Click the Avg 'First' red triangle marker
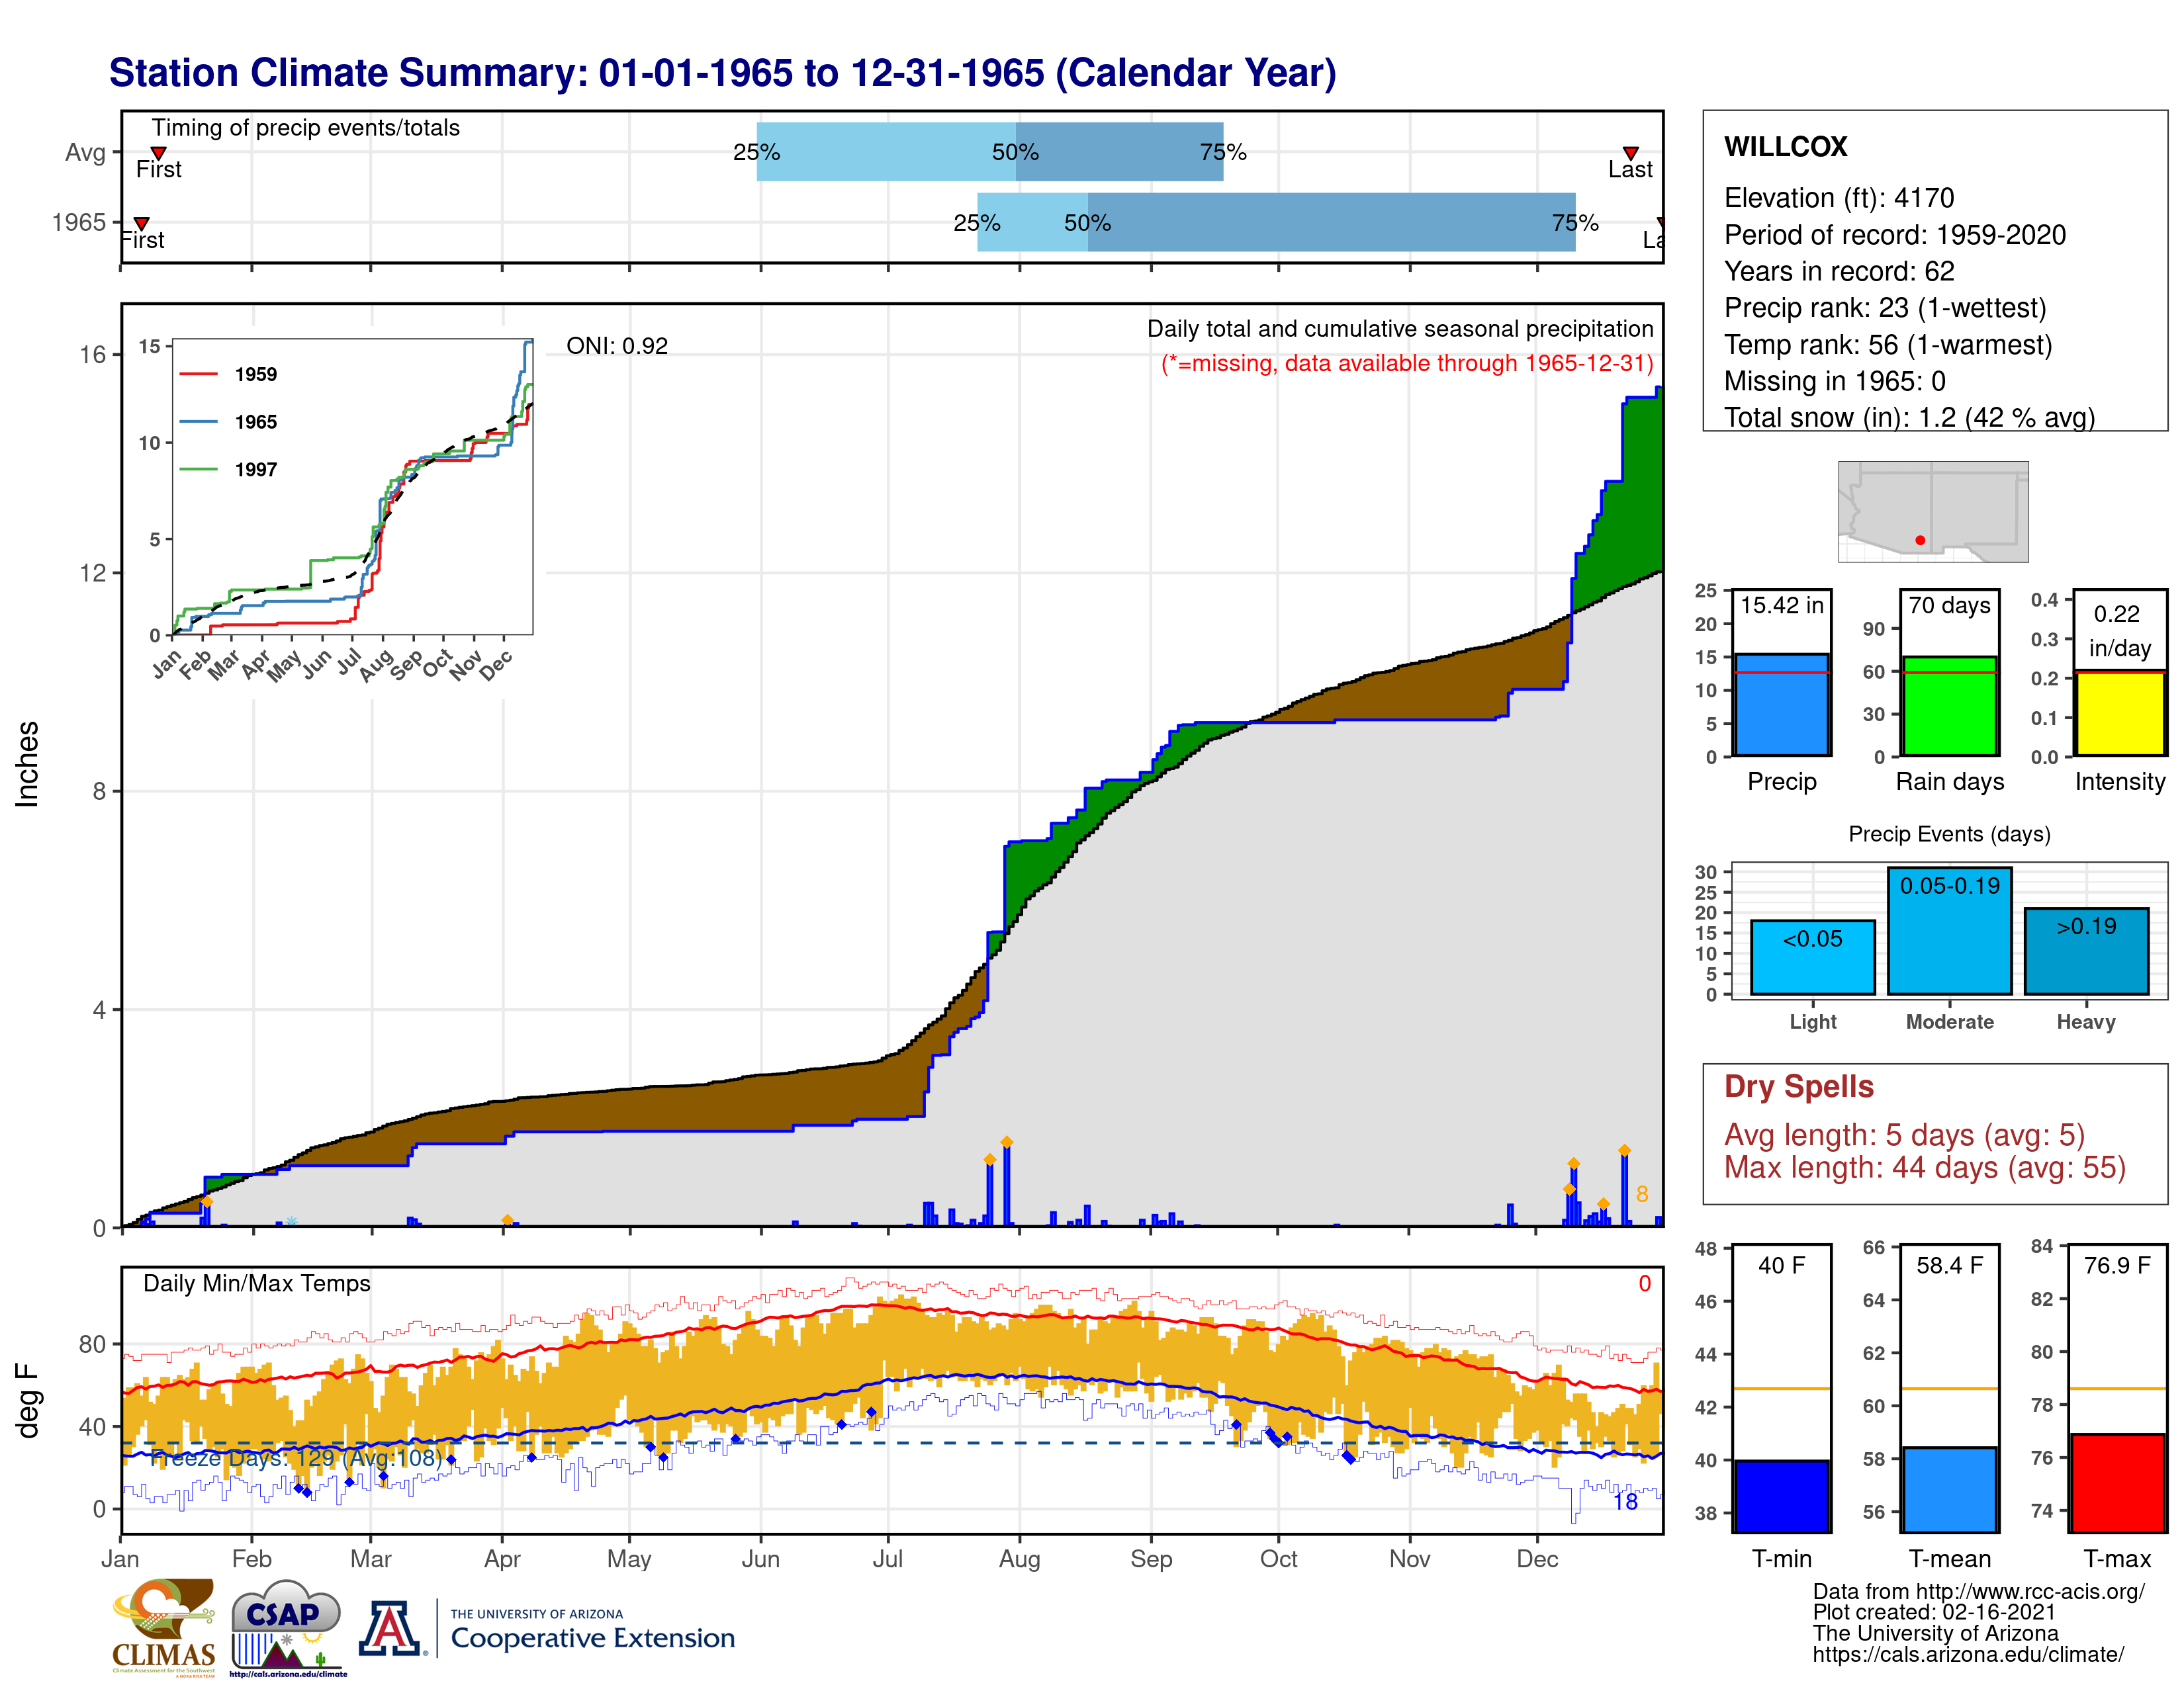 click(x=158, y=153)
